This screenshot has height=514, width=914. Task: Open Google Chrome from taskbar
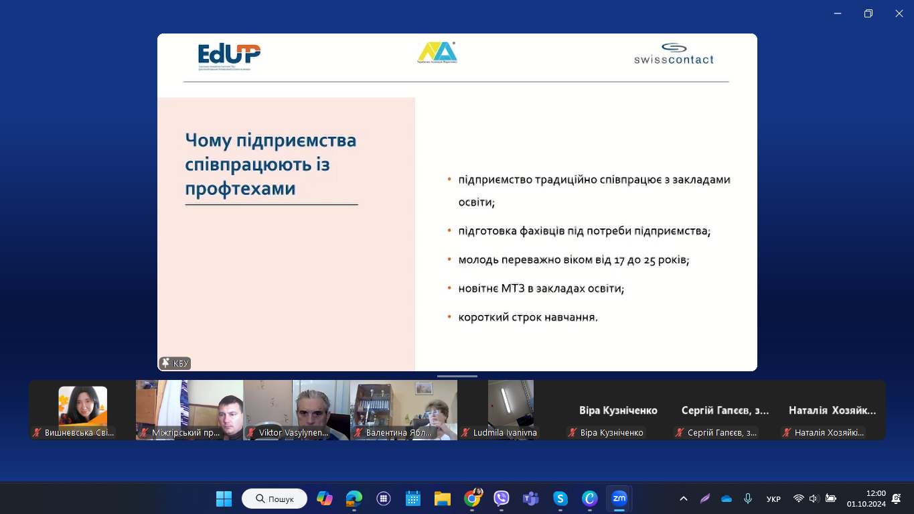click(x=472, y=499)
